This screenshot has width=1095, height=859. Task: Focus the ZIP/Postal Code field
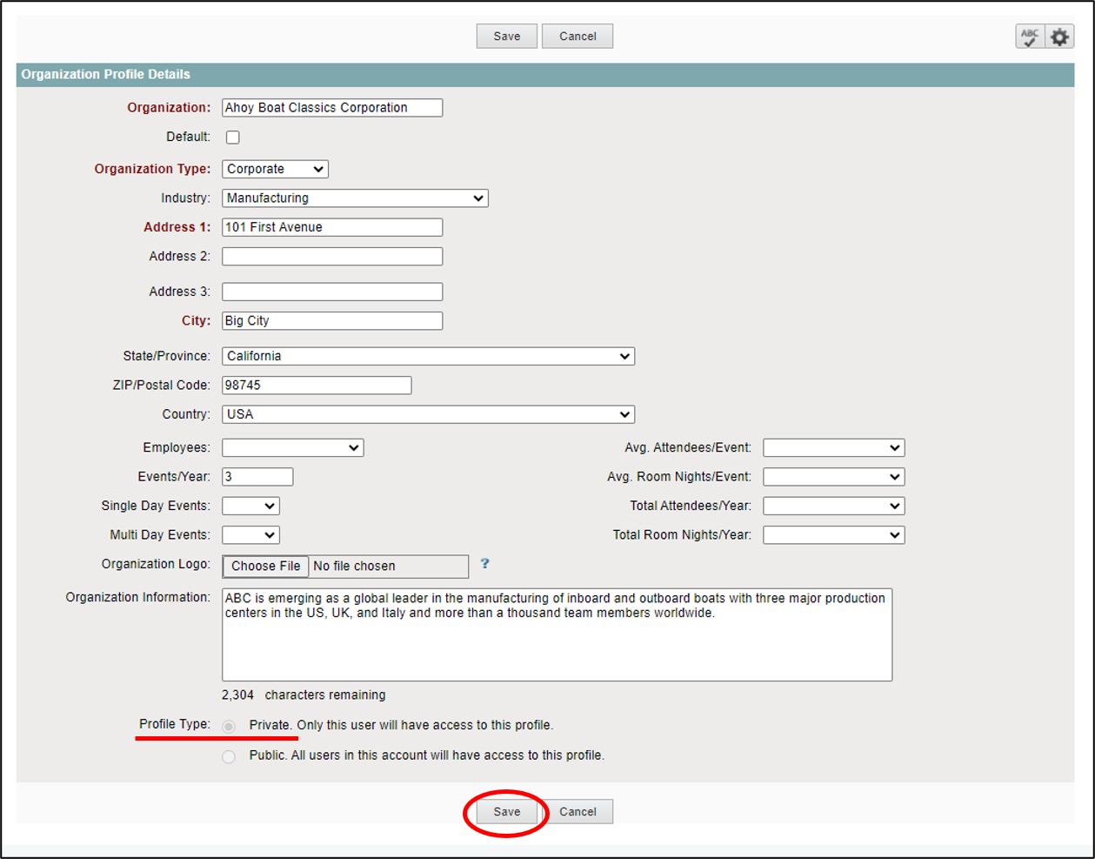317,385
